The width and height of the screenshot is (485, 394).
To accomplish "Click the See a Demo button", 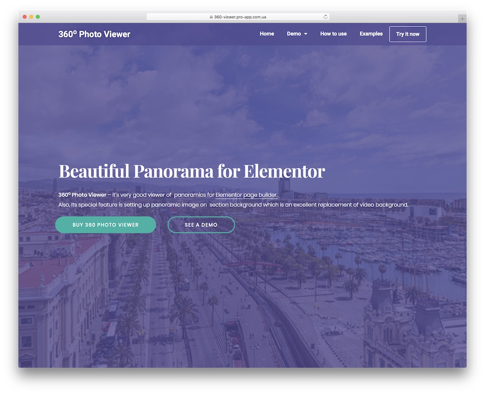I will tap(201, 225).
